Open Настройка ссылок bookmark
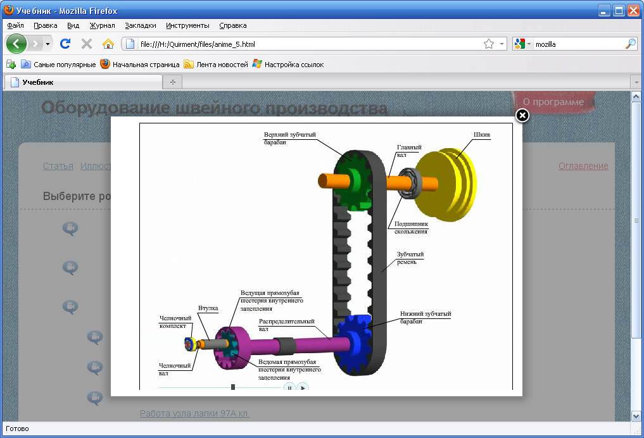 (288, 65)
